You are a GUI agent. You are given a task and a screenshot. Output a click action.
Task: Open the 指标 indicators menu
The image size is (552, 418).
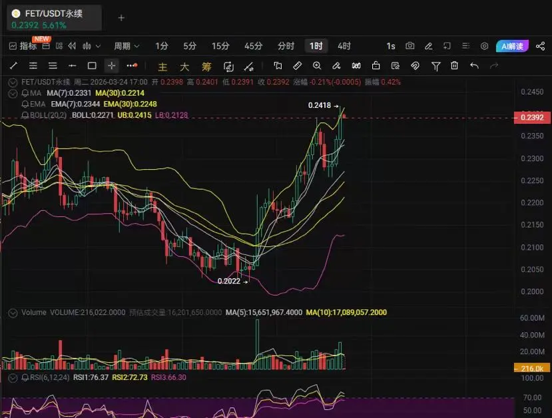tap(23, 46)
